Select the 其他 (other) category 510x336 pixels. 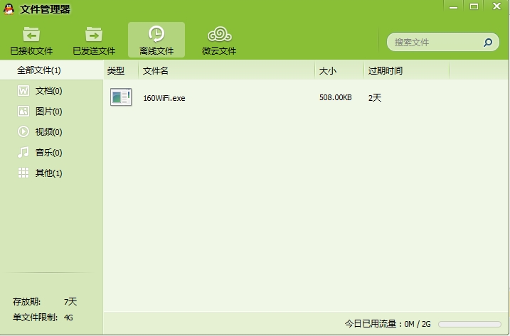tap(48, 173)
